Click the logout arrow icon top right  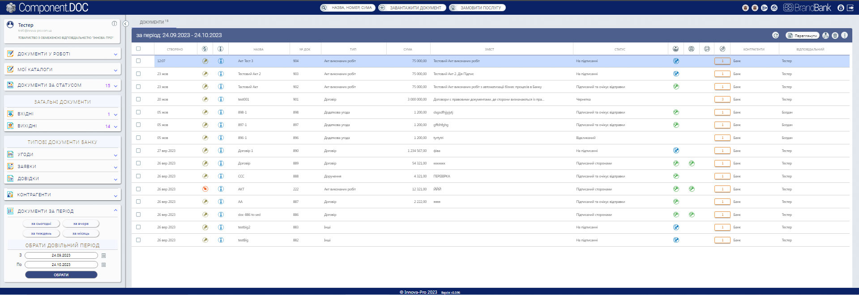850,8
